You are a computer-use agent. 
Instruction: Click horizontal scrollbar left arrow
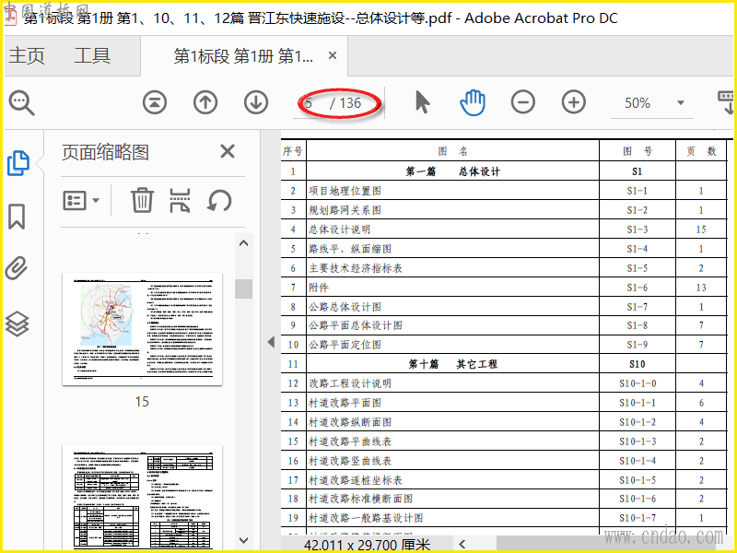click(x=462, y=545)
